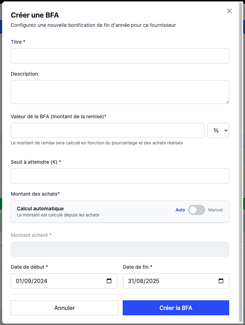The image size is (245, 325).
Task: Click the Calcul automatique card title
Action: coord(40,209)
